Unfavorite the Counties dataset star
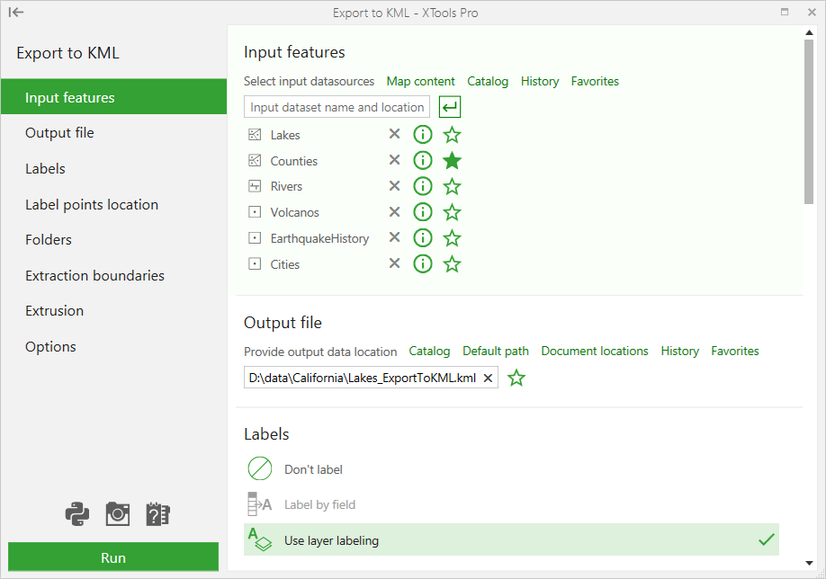This screenshot has height=579, width=826. (452, 160)
